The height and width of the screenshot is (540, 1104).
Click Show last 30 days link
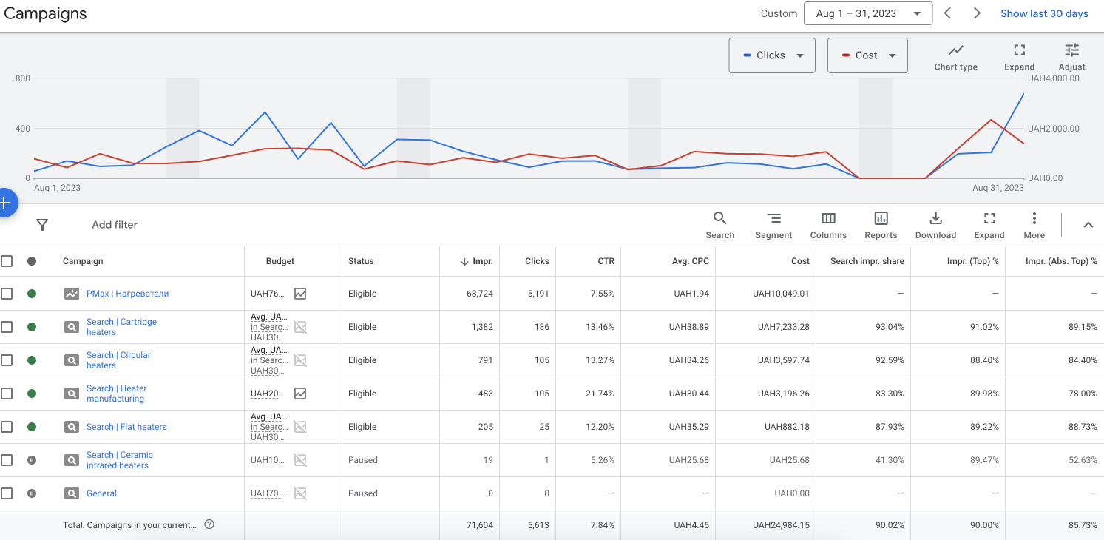[x=1044, y=13]
